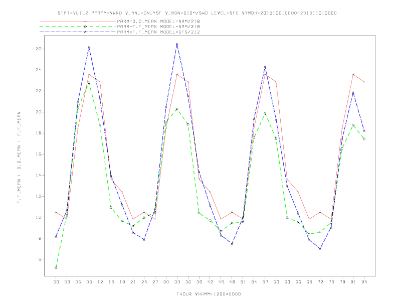Image resolution: width=397 pixels, height=307 pixels.
Task: Select the blue F.F_MEAN GFS/212 legend label
Action: (158, 32)
